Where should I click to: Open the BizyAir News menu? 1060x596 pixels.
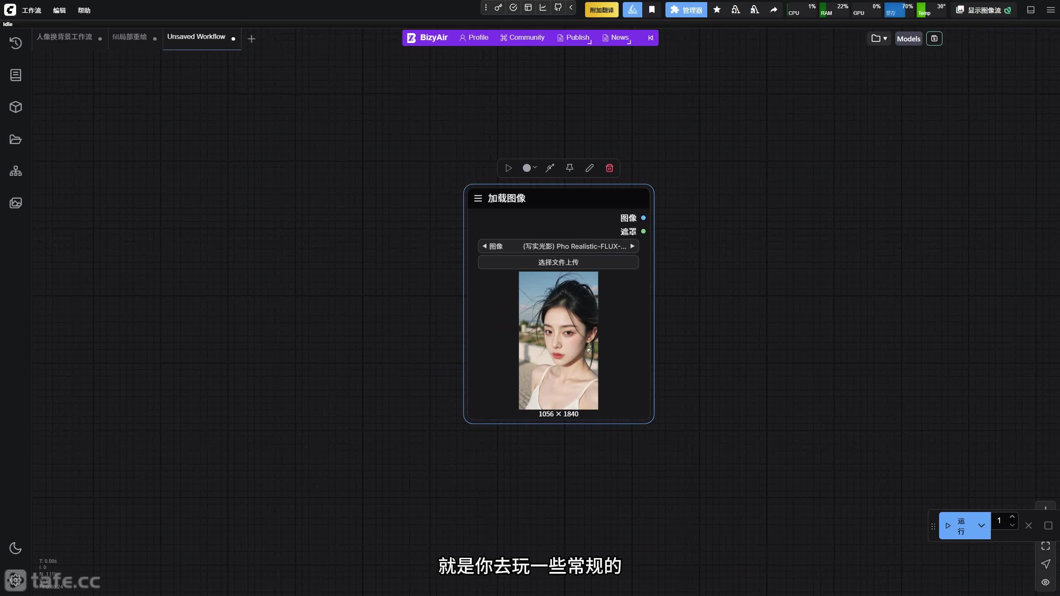pyautogui.click(x=616, y=38)
